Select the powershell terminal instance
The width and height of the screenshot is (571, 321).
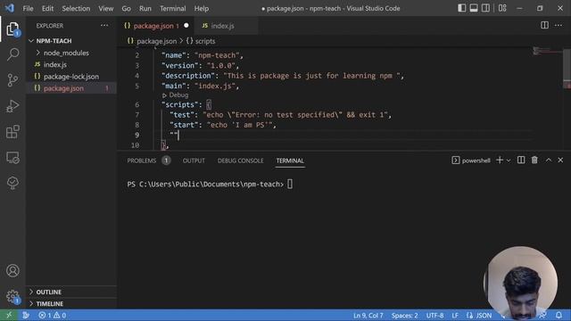point(471,160)
